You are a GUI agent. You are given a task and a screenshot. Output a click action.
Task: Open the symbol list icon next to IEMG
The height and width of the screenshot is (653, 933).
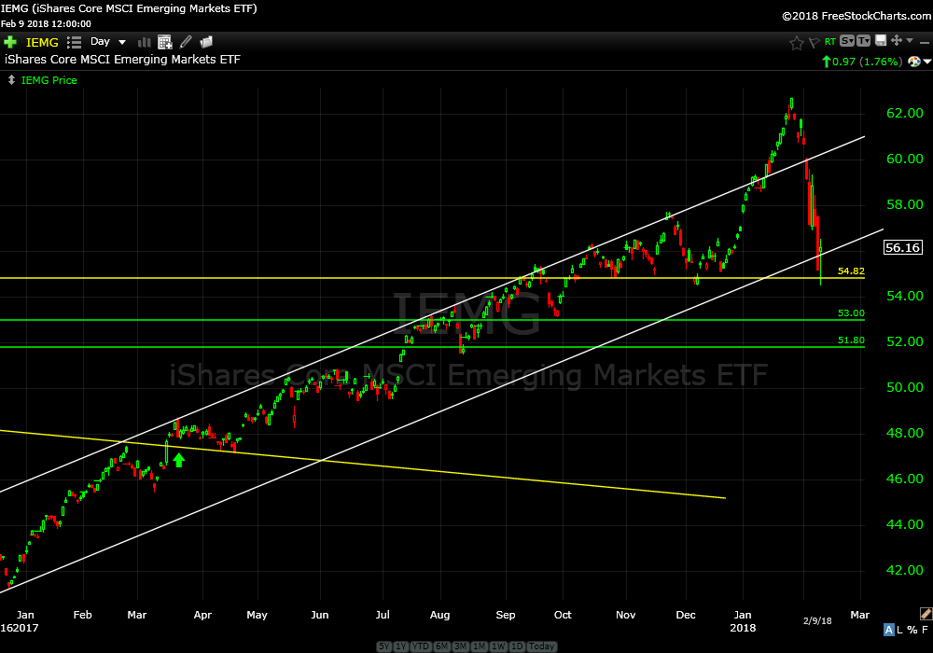(75, 42)
